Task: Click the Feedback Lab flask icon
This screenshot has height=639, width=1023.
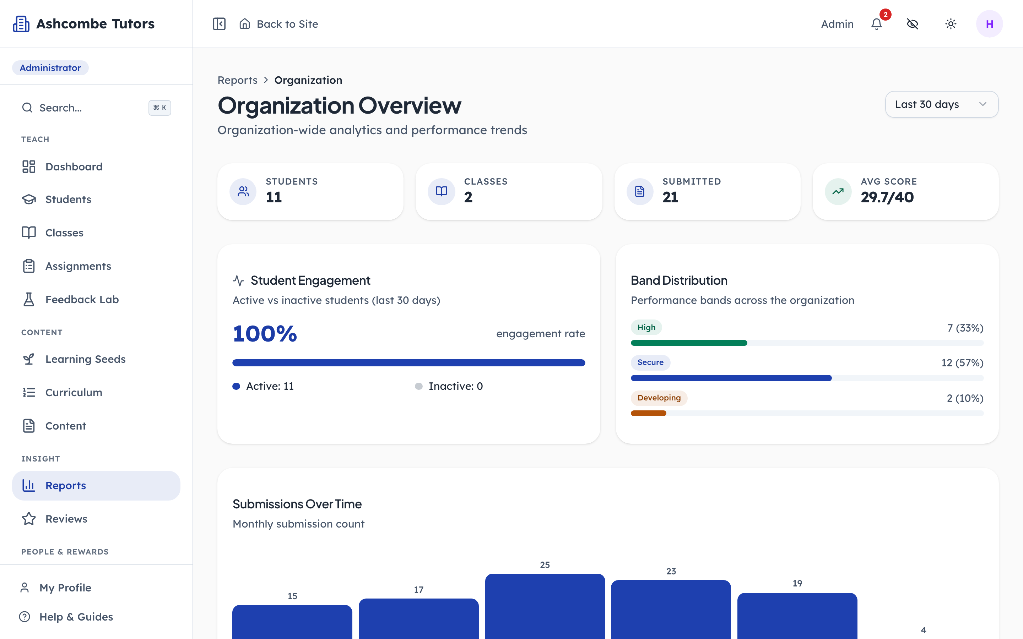Action: click(x=29, y=299)
